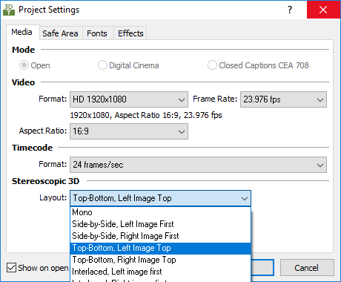Pick Side-by-Side, Right Image First option
The image size is (341, 282).
(x=161, y=236)
